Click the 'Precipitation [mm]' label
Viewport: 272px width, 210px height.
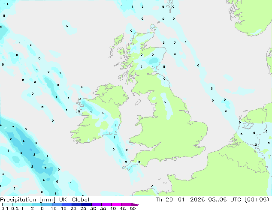pos(28,200)
